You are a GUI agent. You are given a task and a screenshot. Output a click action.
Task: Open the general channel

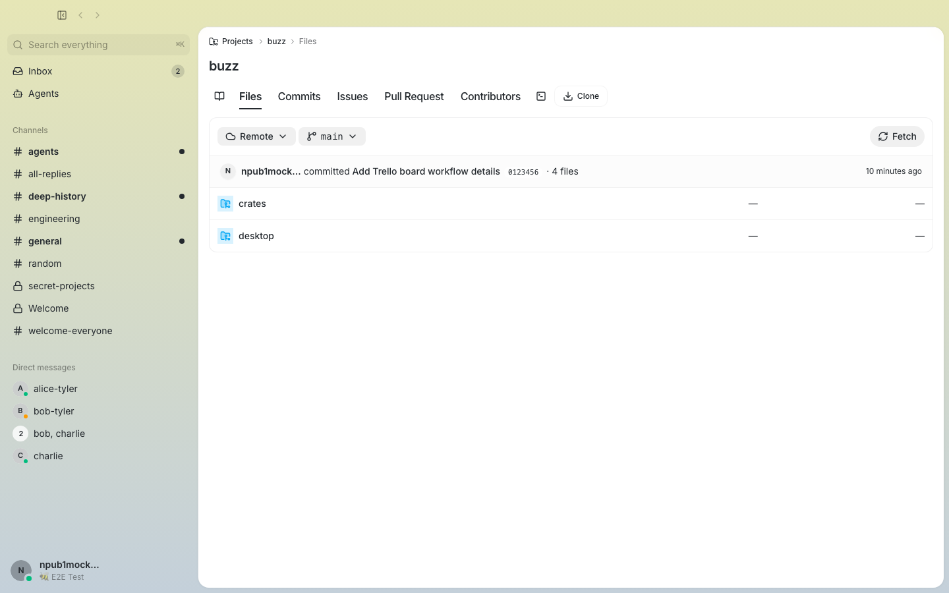pos(98,241)
